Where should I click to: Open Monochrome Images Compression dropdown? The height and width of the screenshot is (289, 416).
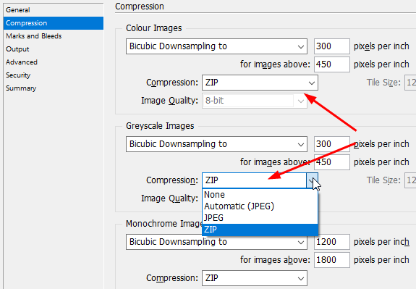pyautogui.click(x=255, y=278)
